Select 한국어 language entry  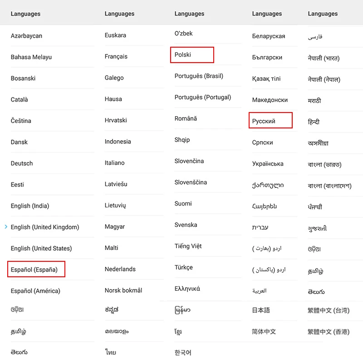coord(183,353)
